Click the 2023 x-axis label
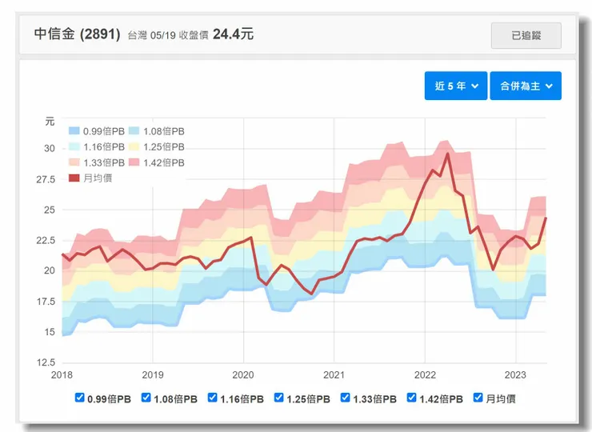The image size is (592, 432). [515, 375]
